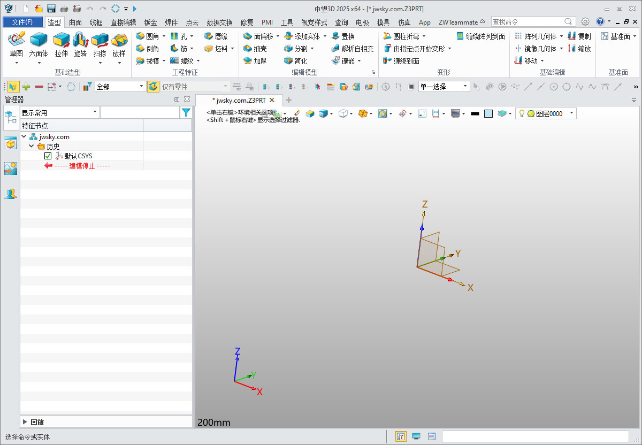
Task: Select the 旋转 (Revolve) tool
Action: click(80, 40)
